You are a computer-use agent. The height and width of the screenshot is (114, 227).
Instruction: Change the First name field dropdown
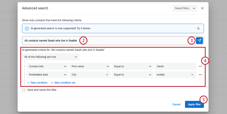tap(90, 66)
